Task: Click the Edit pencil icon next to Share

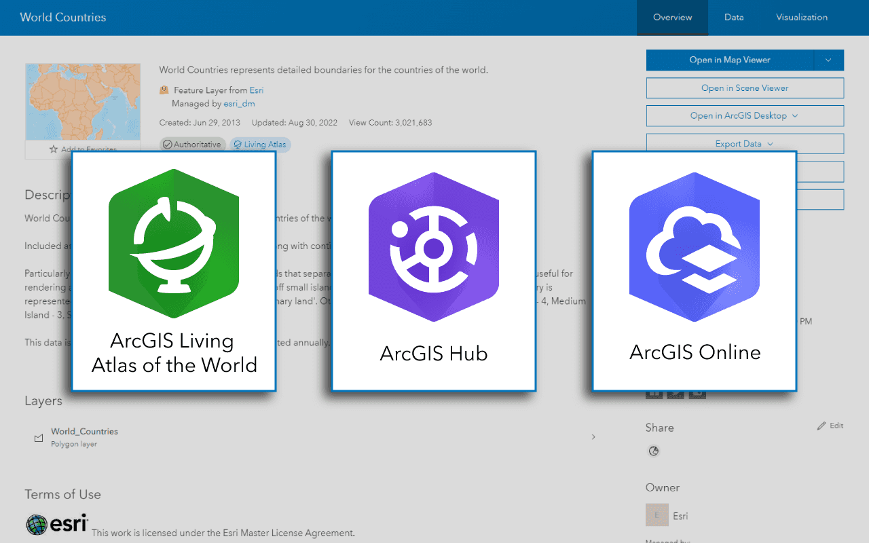Action: [821, 425]
